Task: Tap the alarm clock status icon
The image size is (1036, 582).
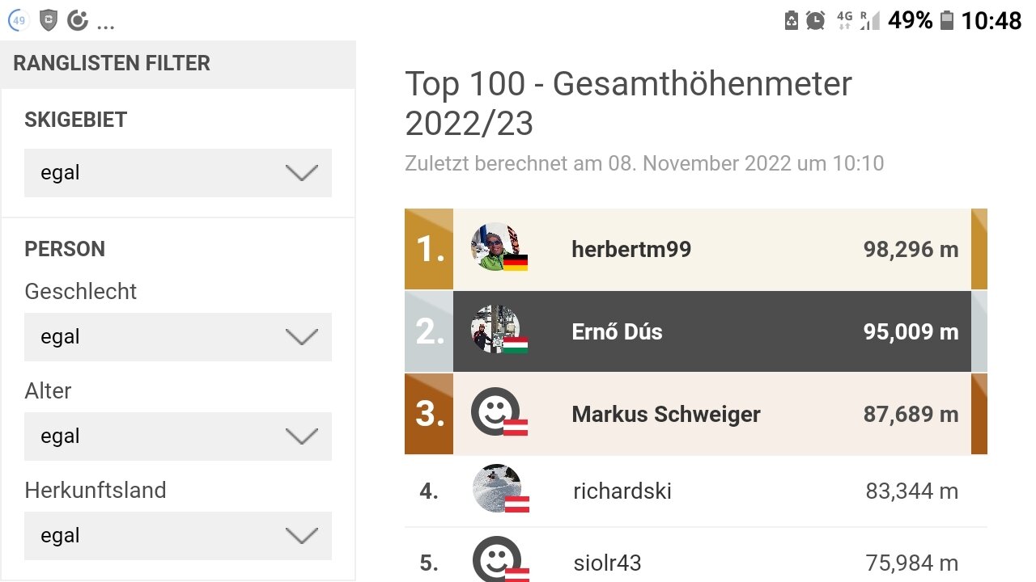Action: pyautogui.click(x=816, y=20)
